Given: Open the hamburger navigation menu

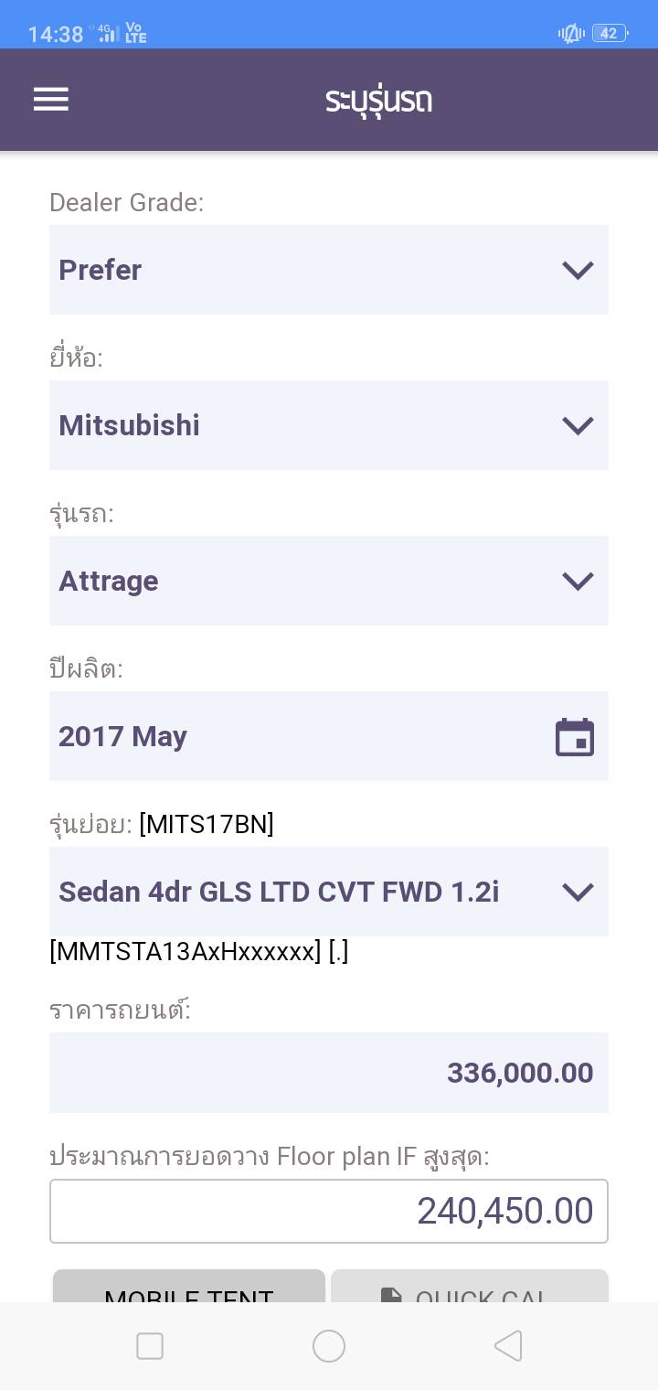Looking at the screenshot, I should coord(51,100).
